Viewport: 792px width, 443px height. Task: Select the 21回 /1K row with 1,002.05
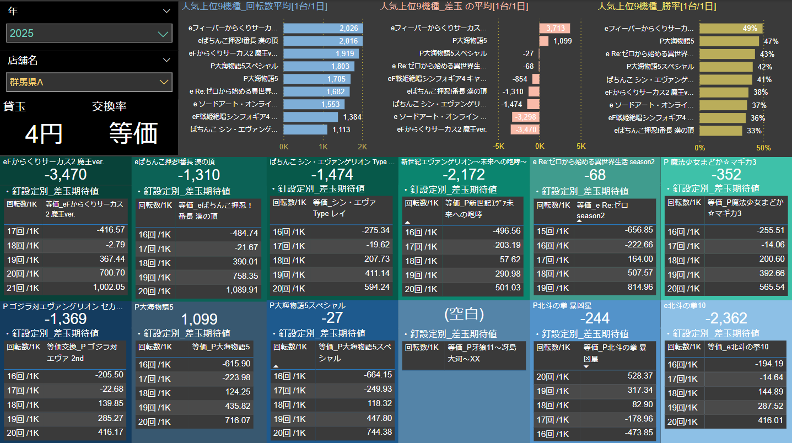66,287
